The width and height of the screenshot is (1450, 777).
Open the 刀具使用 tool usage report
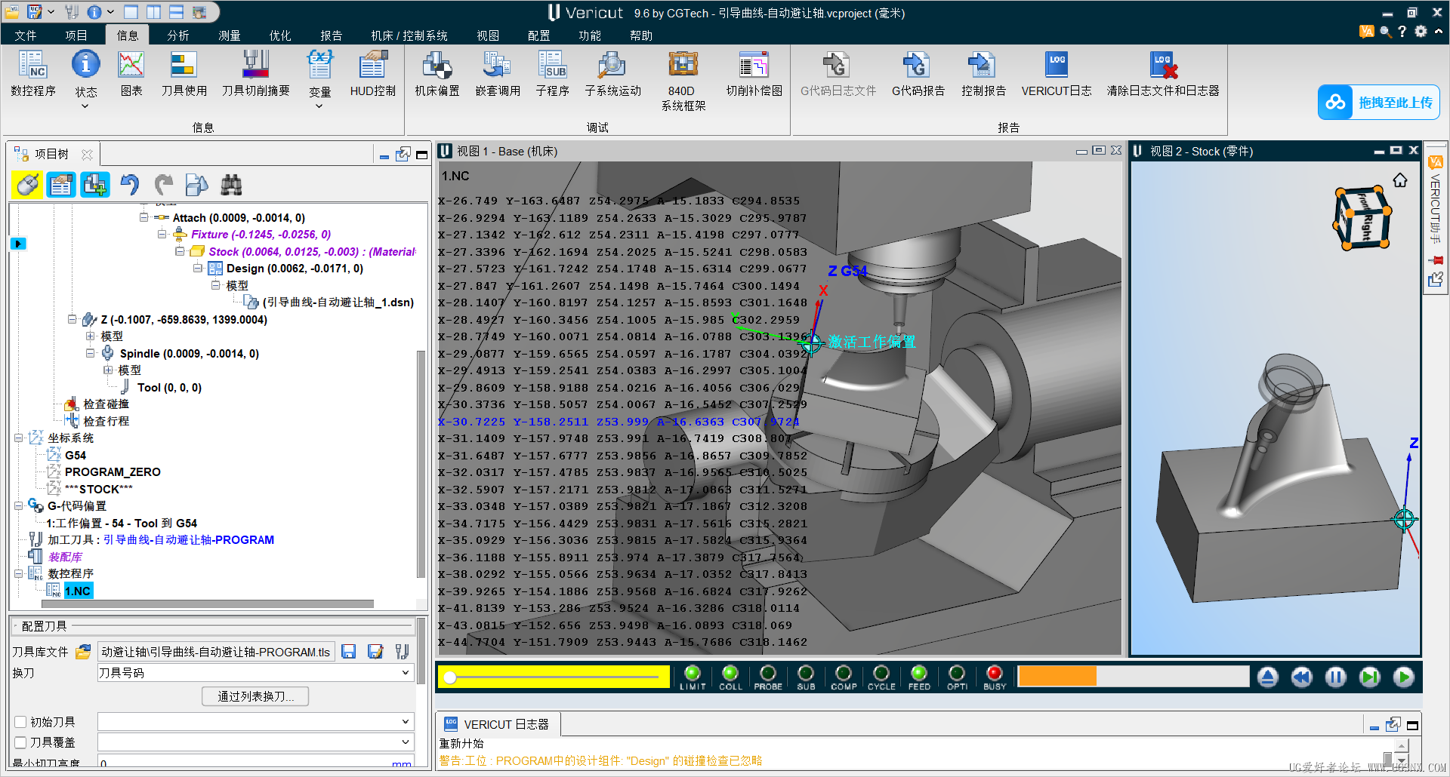click(184, 74)
